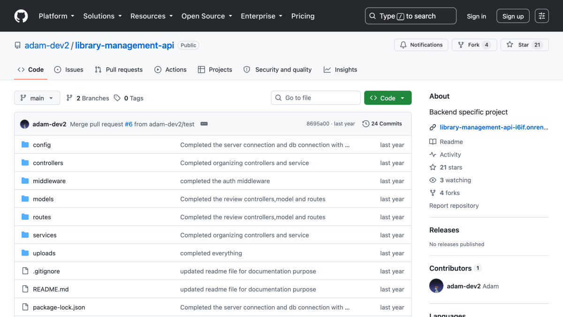Click the Go to file input
The image size is (563, 317).
pos(316,98)
